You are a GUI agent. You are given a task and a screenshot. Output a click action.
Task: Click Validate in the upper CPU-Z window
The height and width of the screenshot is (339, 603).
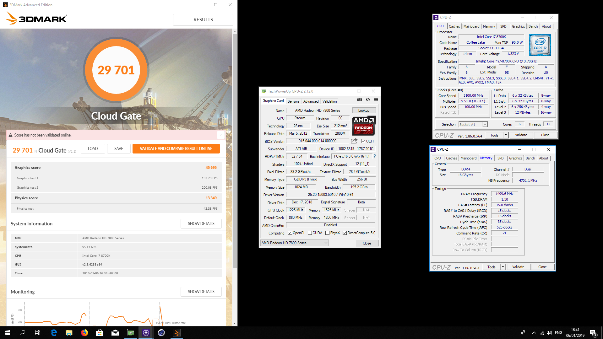tap(521, 135)
